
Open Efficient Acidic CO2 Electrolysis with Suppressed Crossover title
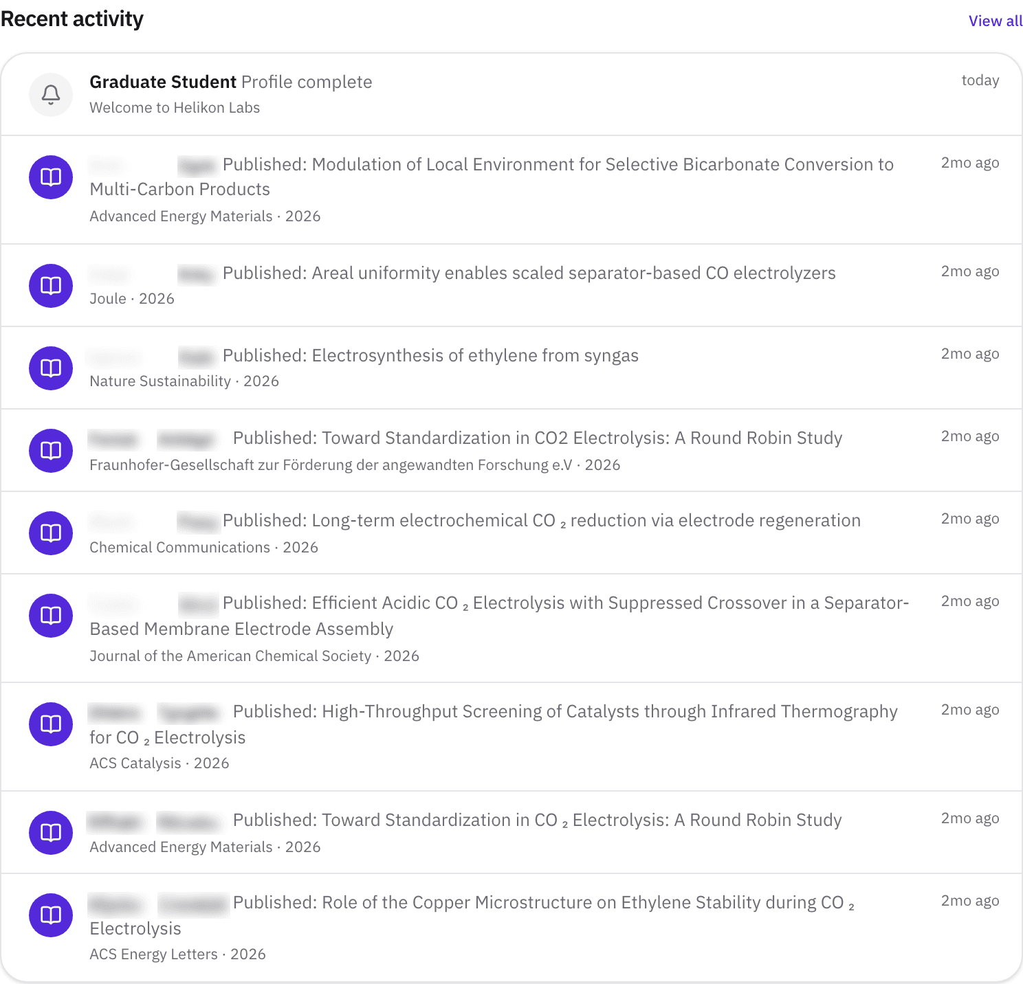[x=499, y=616]
